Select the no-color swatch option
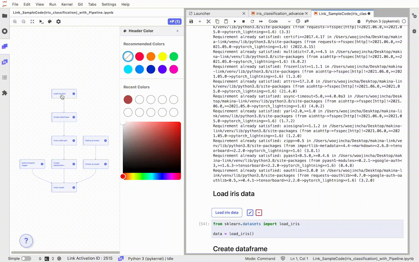The width and height of the screenshot is (419, 262). [128, 56]
